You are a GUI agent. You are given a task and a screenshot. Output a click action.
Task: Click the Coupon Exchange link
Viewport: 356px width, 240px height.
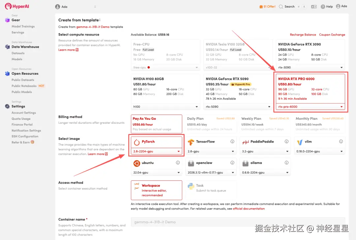coord(332,35)
